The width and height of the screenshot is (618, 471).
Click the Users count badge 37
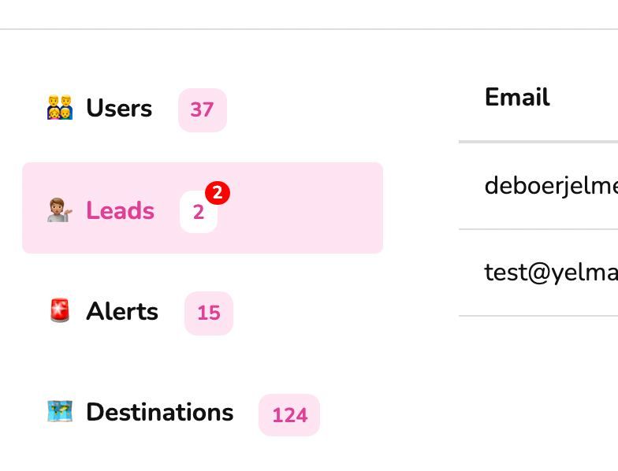(x=203, y=109)
